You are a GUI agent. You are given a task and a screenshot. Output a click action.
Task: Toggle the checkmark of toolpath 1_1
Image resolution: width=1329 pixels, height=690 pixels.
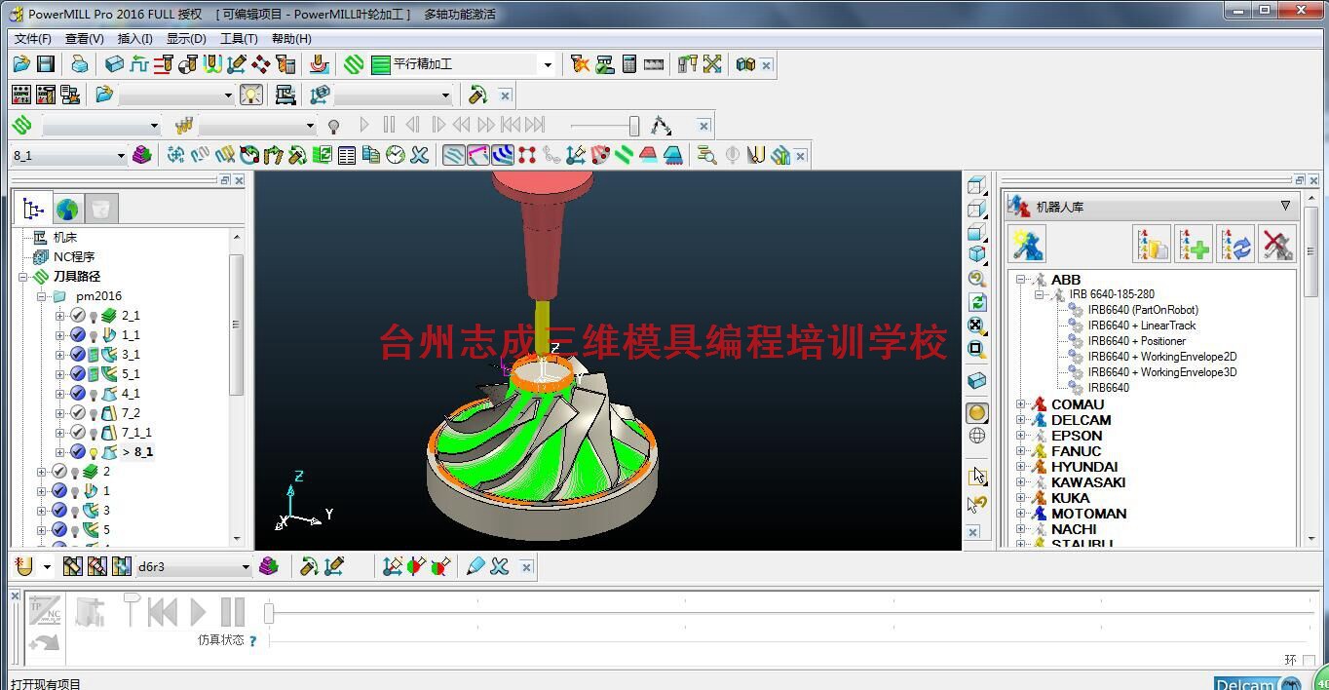pyautogui.click(x=78, y=335)
